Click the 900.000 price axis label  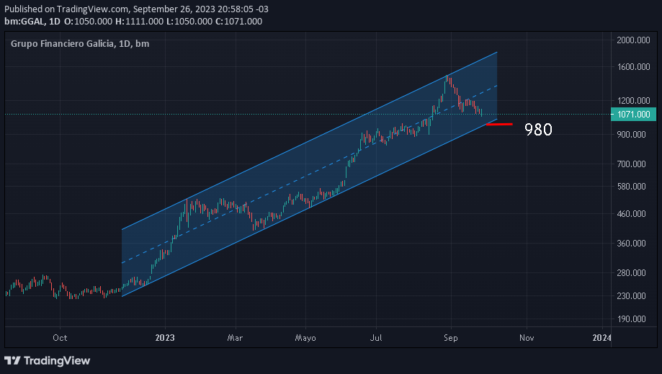coord(633,135)
